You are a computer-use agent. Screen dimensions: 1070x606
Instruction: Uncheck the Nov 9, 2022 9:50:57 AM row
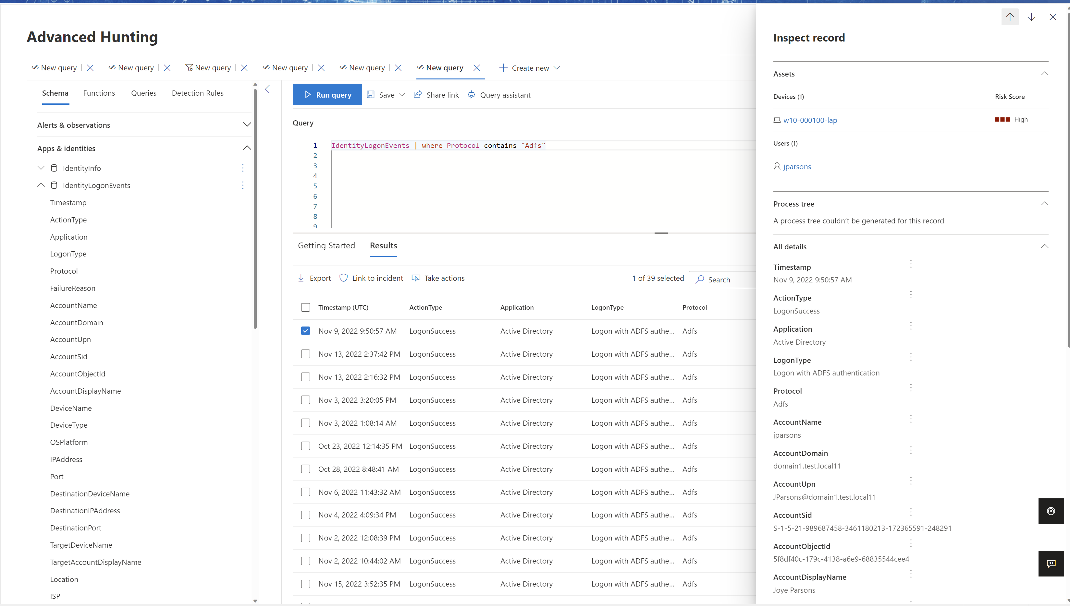(305, 331)
